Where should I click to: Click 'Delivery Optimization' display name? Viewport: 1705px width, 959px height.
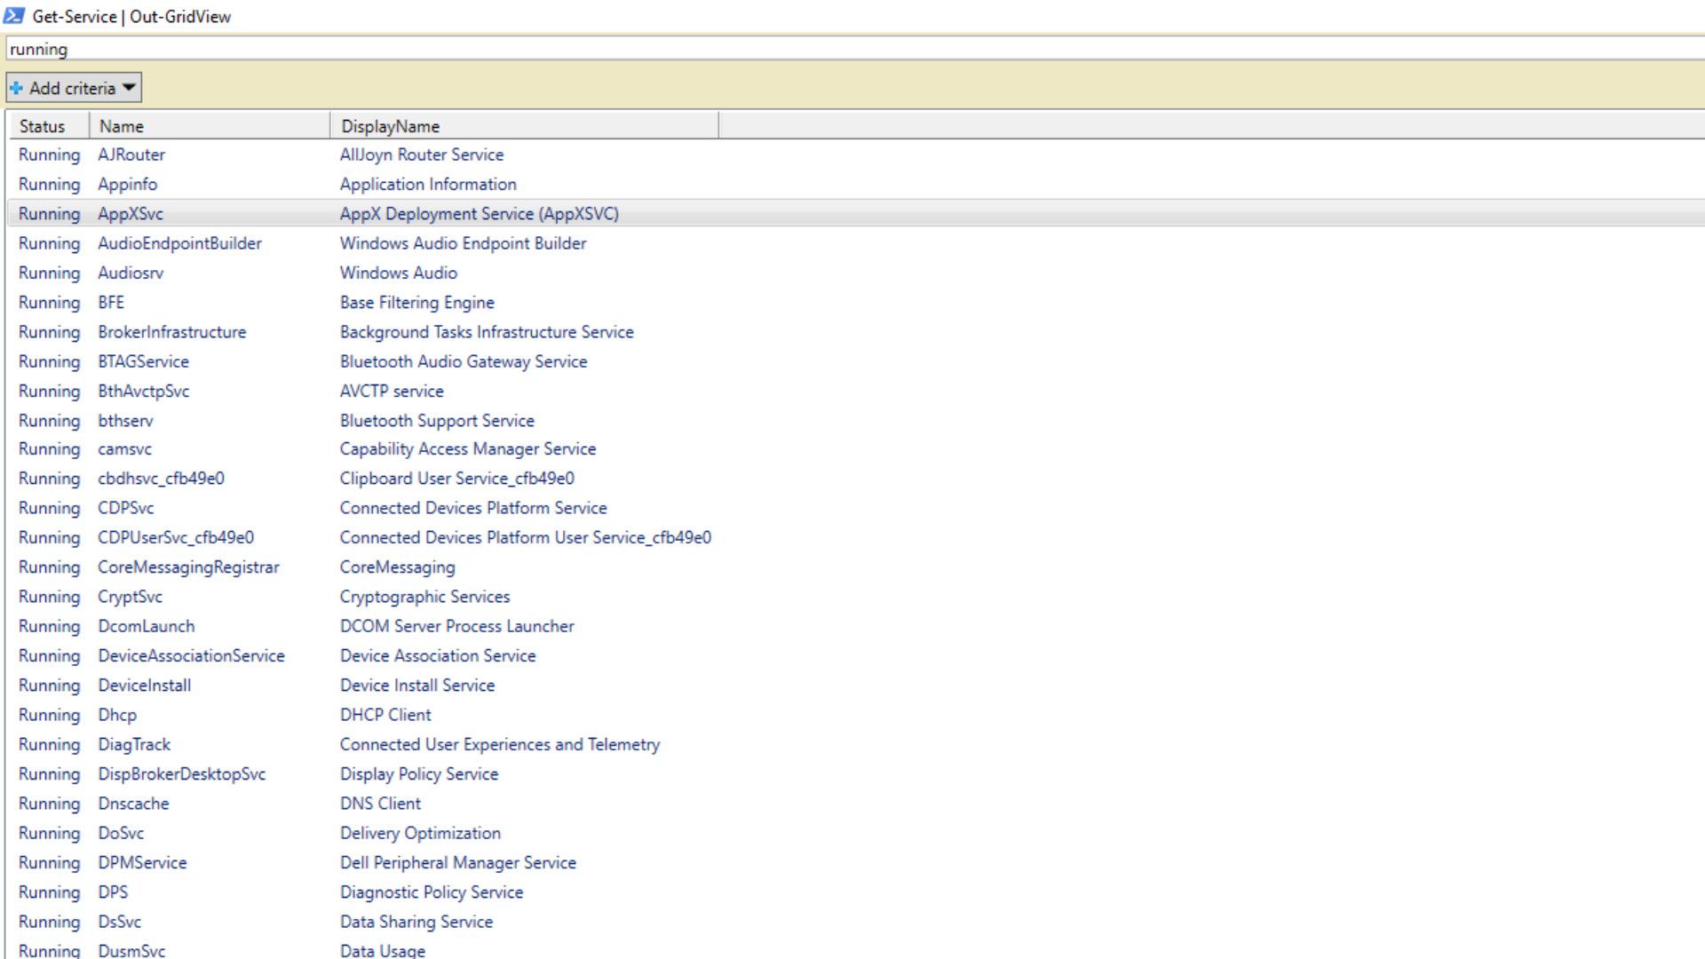(x=421, y=833)
